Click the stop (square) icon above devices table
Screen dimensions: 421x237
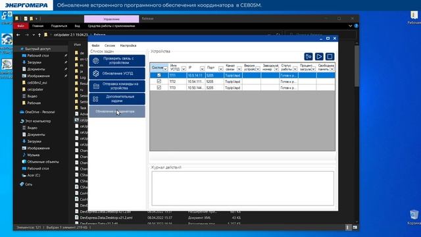[330, 57]
